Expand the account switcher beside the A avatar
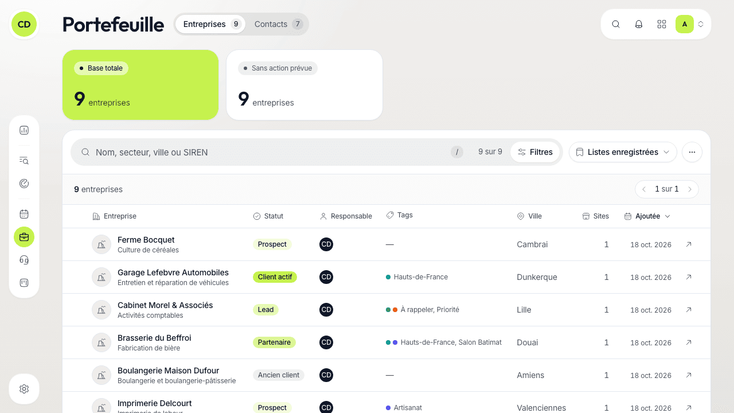This screenshot has width=734, height=413. pyautogui.click(x=701, y=24)
